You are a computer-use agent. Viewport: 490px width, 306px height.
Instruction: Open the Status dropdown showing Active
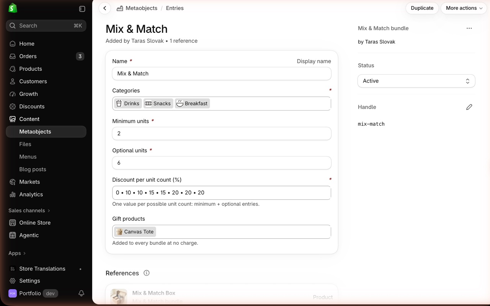point(416,81)
